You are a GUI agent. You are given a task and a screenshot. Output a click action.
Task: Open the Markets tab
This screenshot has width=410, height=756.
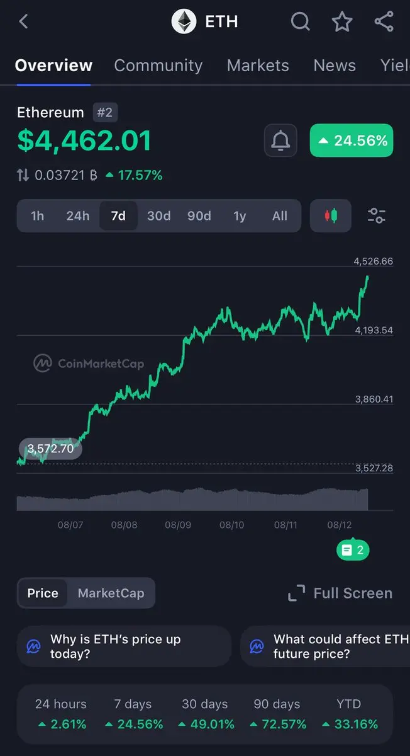258,66
